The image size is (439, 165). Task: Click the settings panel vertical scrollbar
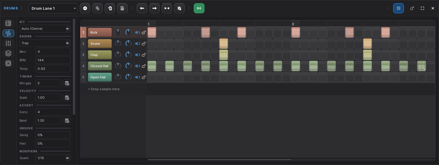74,67
